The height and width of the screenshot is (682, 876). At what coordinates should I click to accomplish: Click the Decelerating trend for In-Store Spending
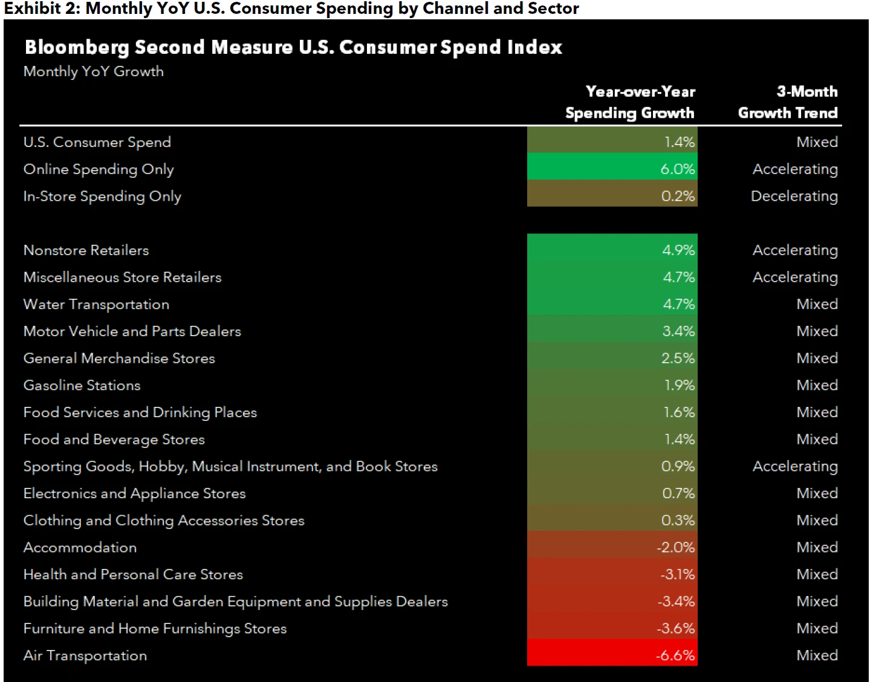point(794,196)
